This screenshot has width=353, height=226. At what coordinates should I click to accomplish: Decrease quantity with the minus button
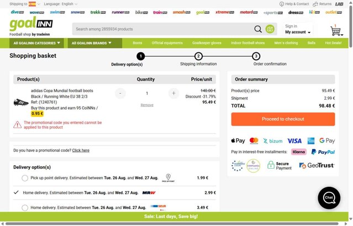point(120,94)
